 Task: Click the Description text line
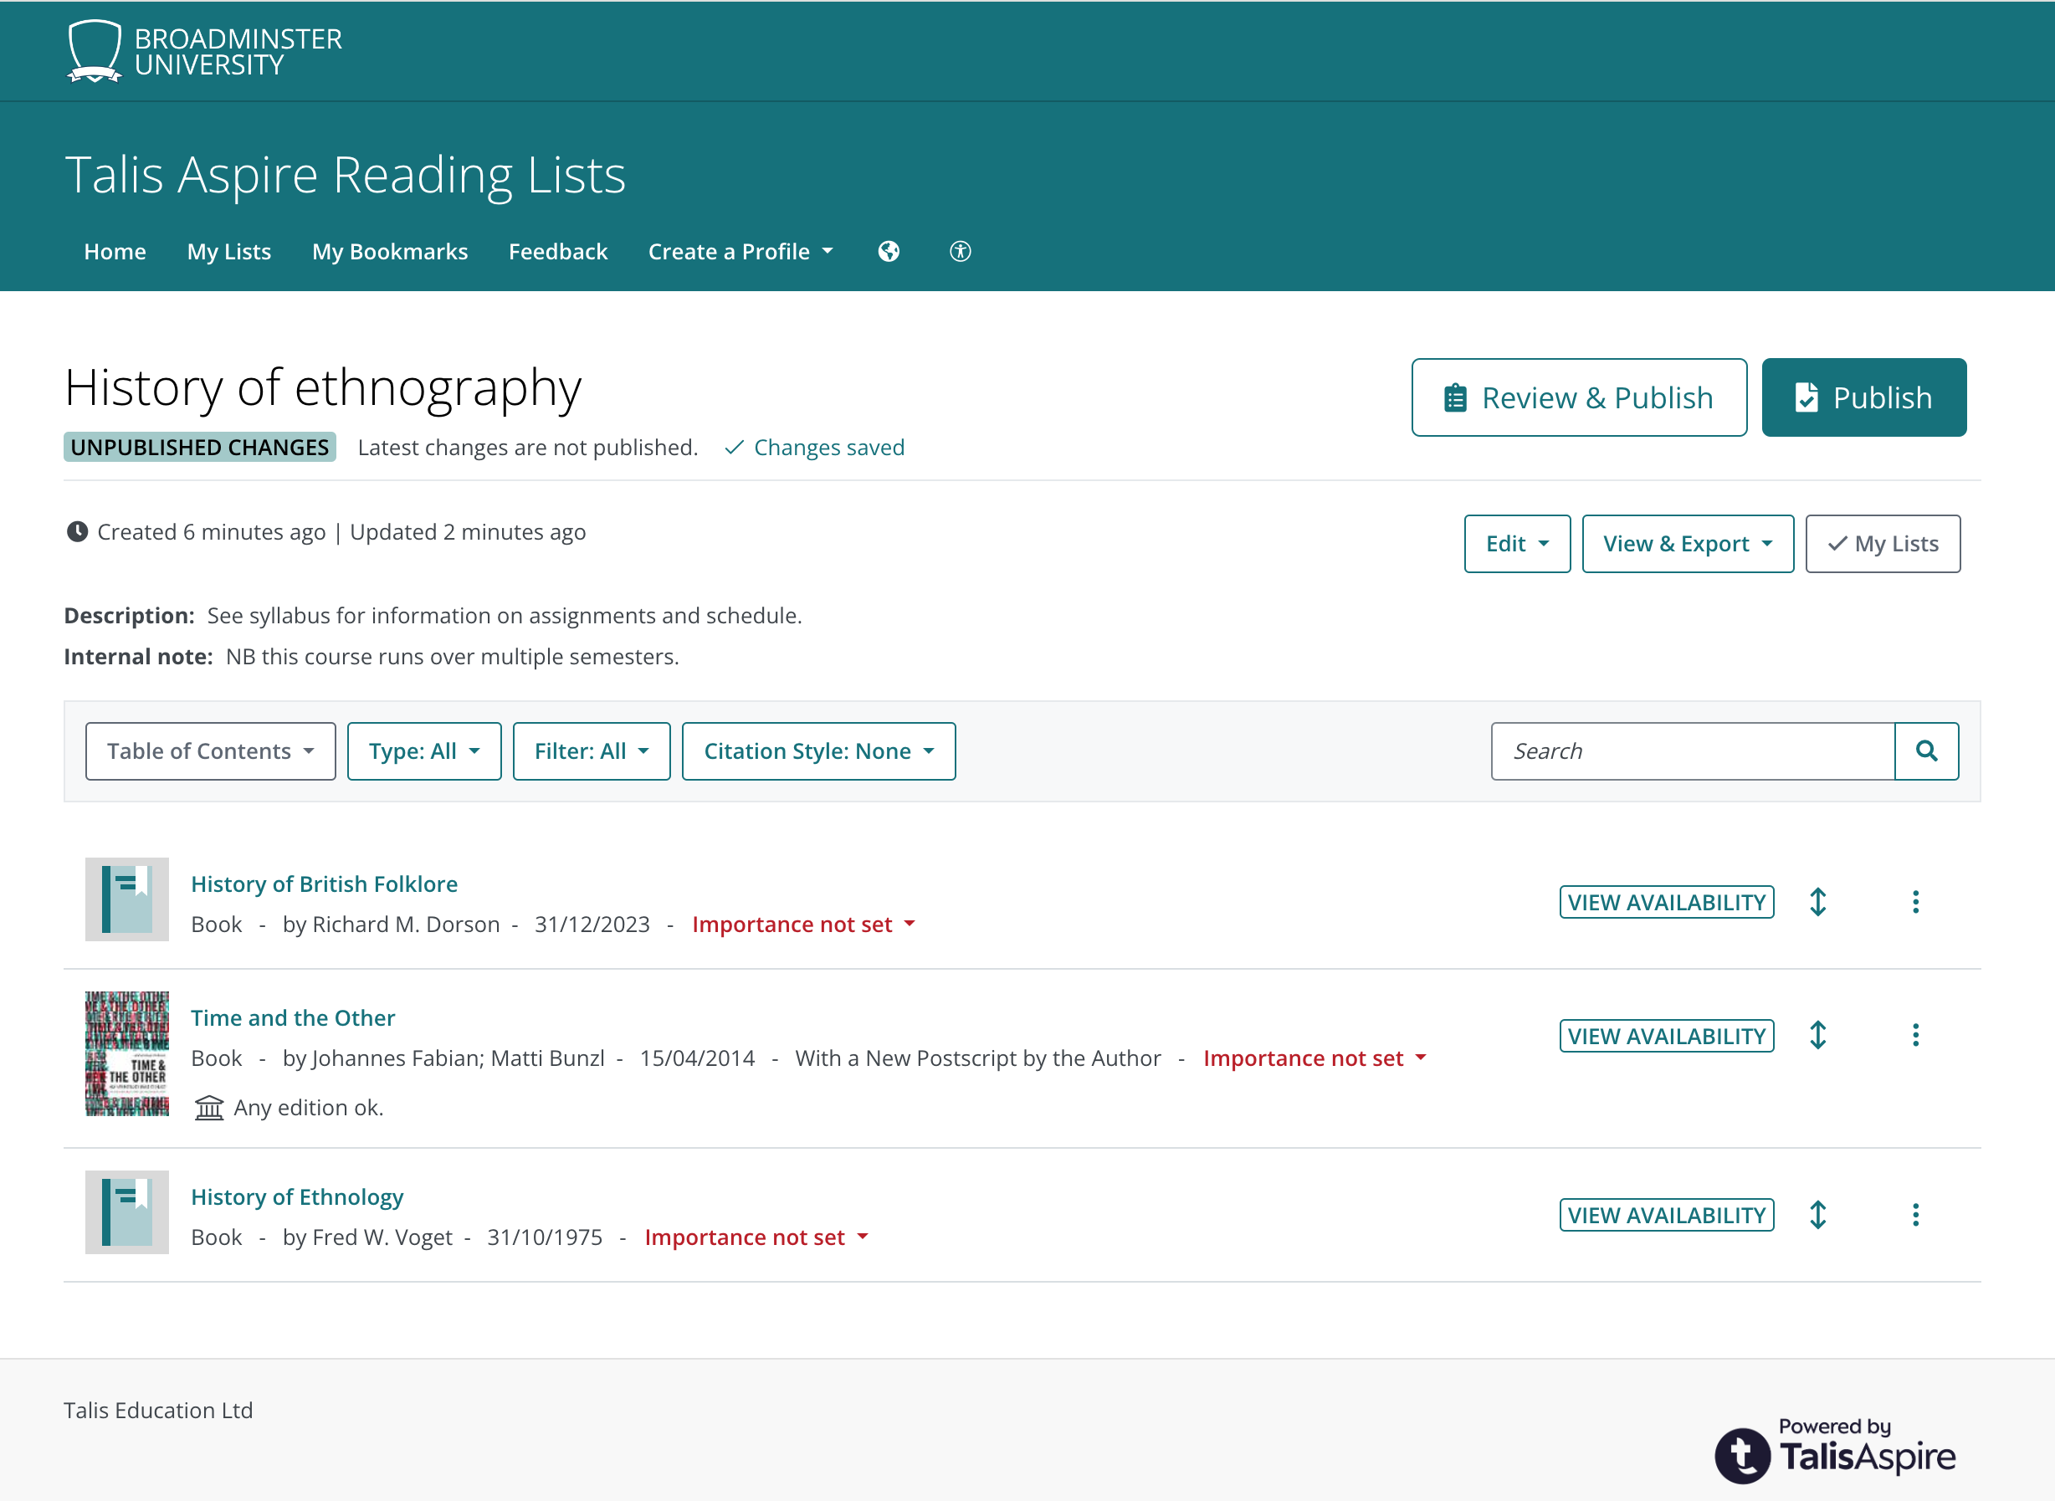pos(433,615)
